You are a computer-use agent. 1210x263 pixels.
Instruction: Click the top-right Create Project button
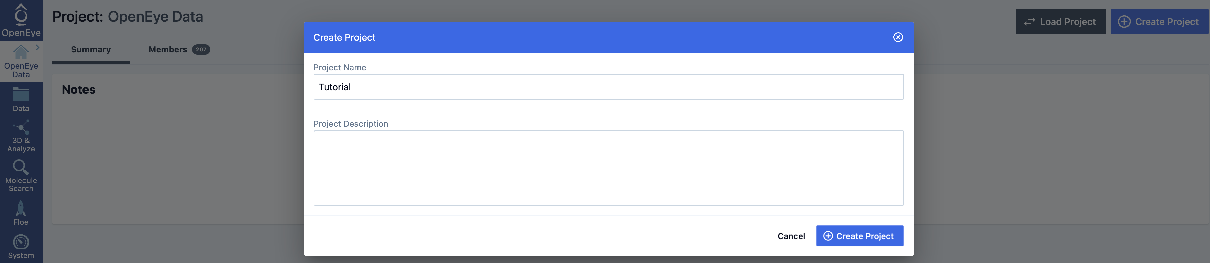(1159, 21)
